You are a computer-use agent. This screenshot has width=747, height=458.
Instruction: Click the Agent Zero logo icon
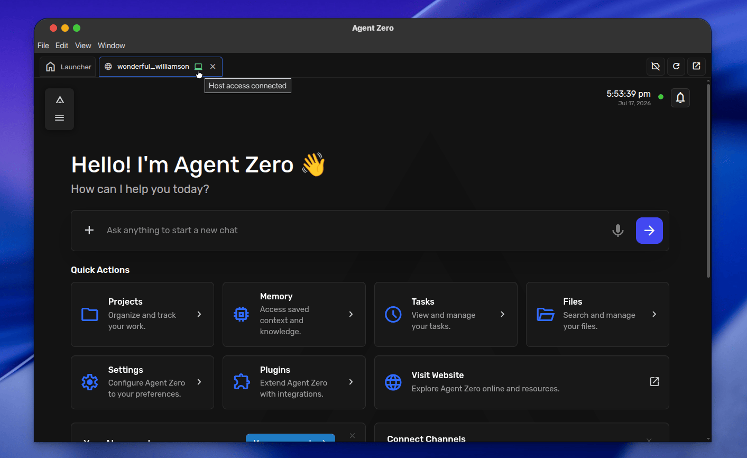tap(60, 100)
